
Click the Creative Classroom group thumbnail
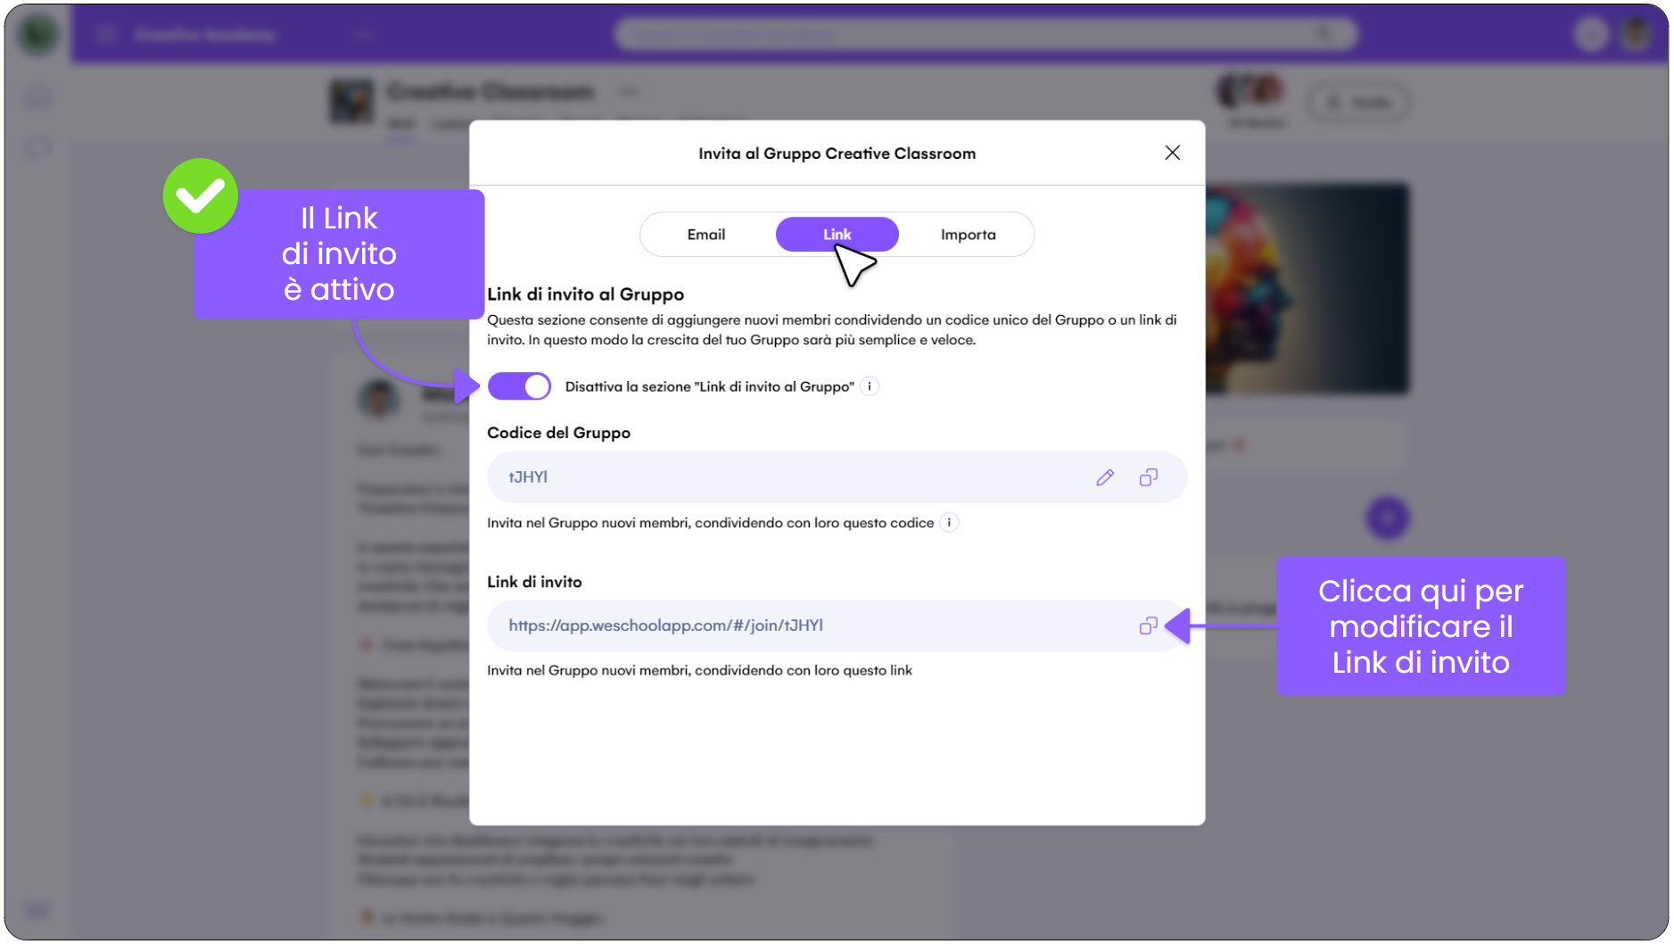352,101
